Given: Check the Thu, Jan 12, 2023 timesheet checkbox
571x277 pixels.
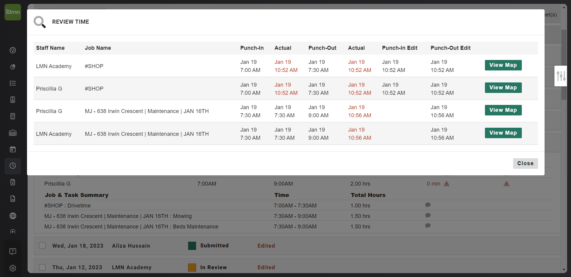Looking at the screenshot, I should click(42, 267).
